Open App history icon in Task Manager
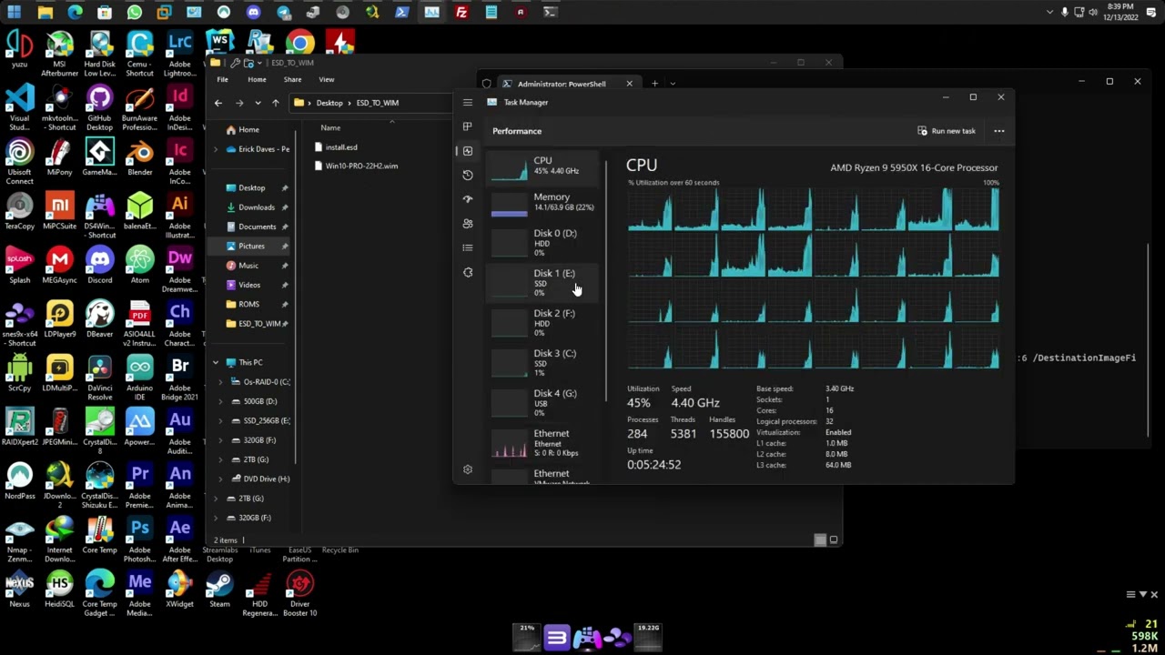This screenshot has width=1165, height=655. coord(467,175)
